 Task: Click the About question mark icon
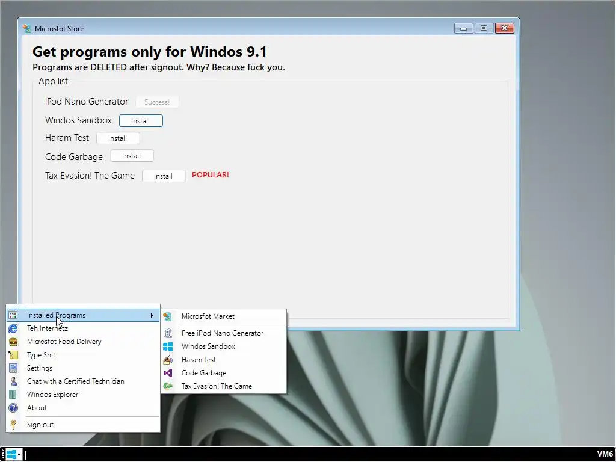point(13,408)
